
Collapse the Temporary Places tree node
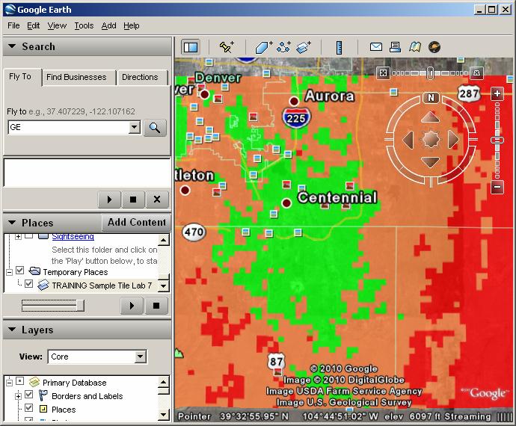tap(9, 272)
